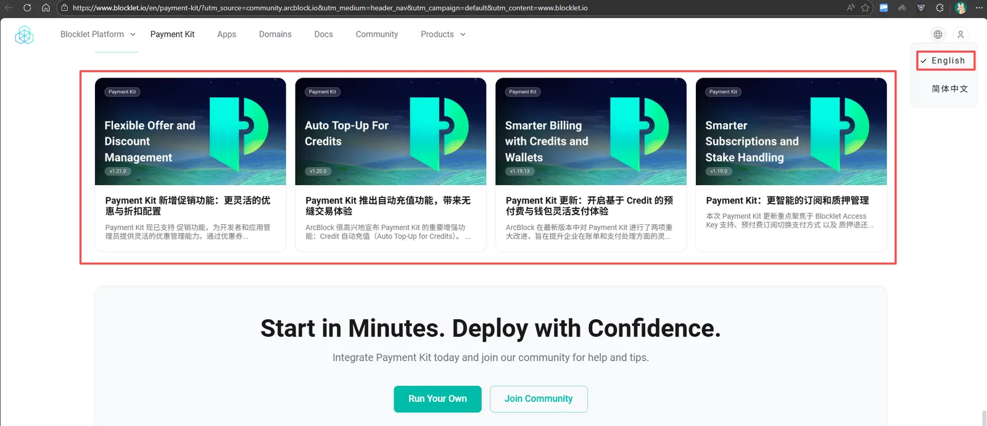The image size is (987, 426).
Task: Open the user account icon
Action: pyautogui.click(x=960, y=35)
